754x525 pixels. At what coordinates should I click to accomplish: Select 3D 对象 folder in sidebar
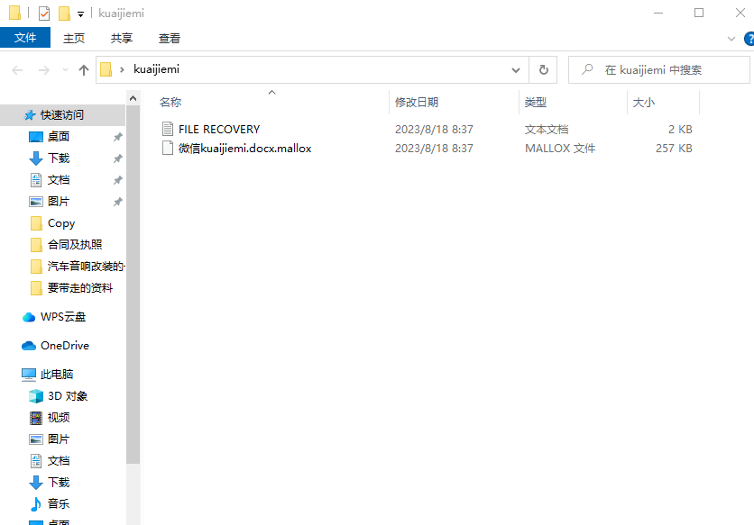point(67,396)
